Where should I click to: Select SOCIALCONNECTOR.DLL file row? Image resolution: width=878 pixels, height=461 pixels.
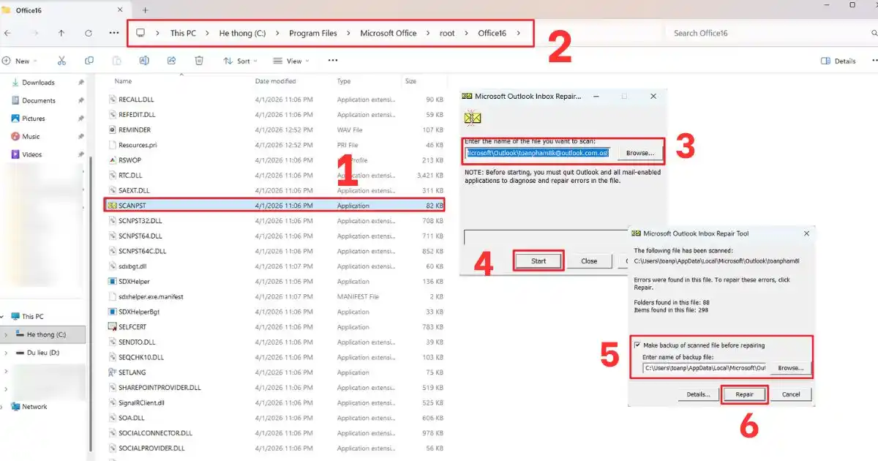(275, 433)
